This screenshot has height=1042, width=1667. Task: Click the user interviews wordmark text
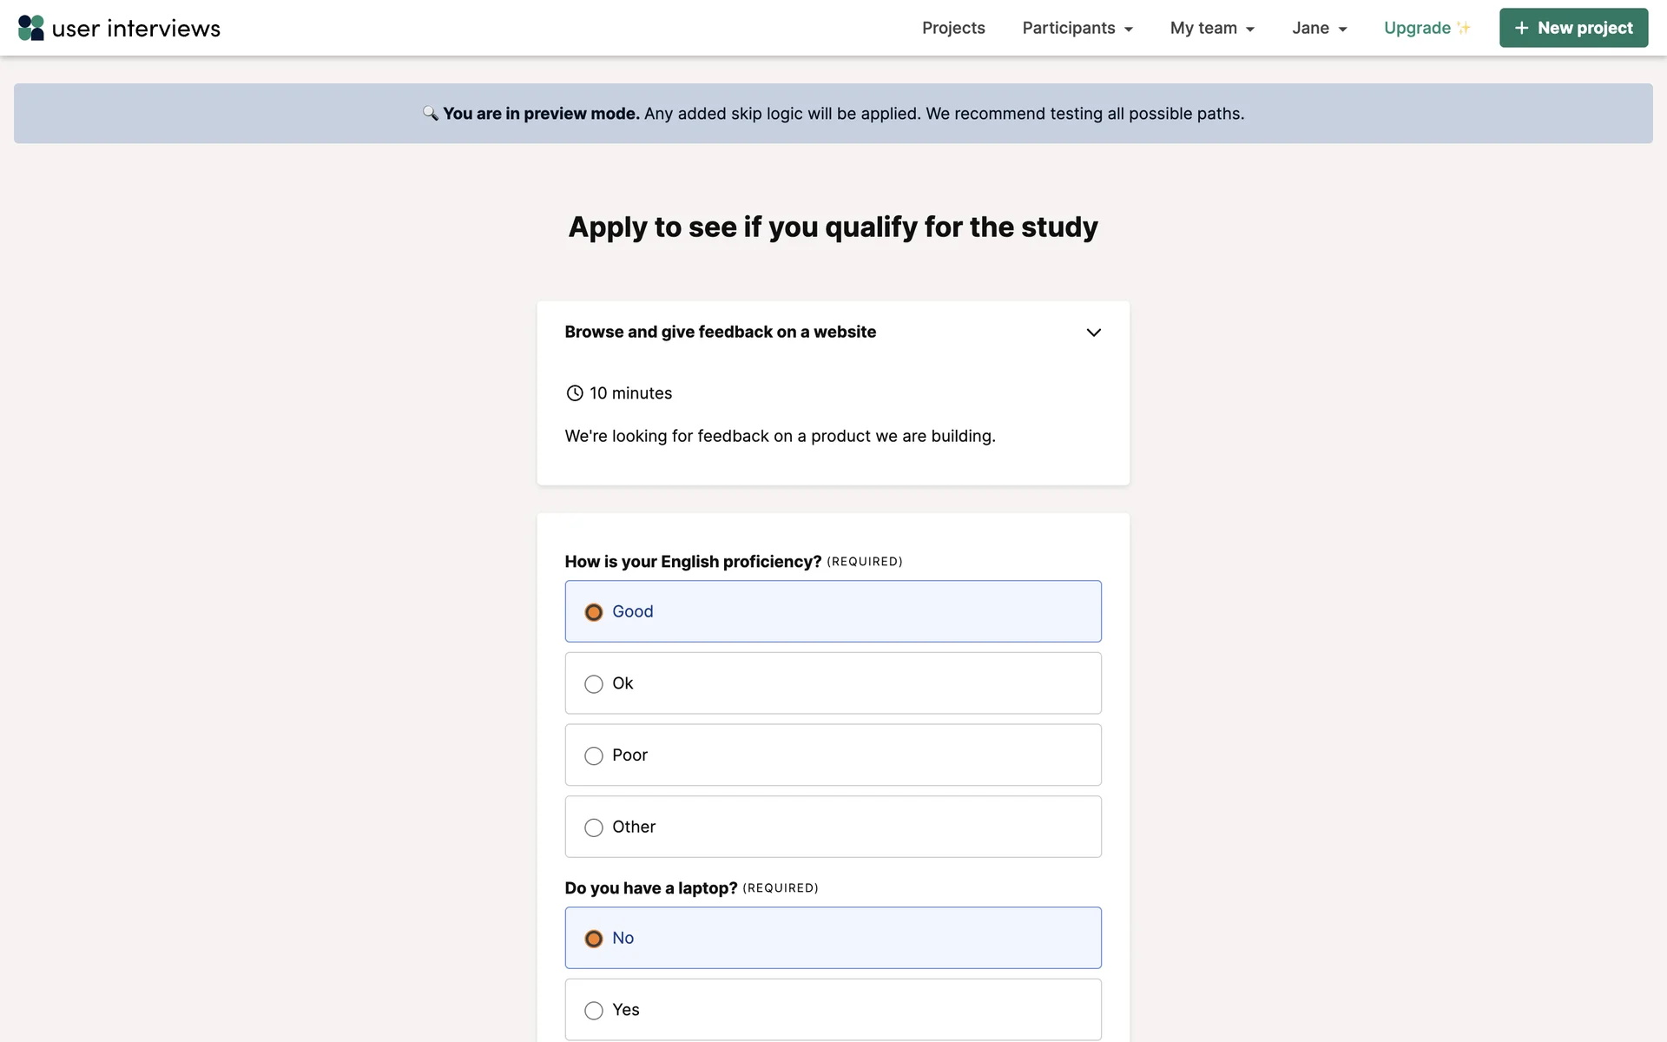(136, 29)
